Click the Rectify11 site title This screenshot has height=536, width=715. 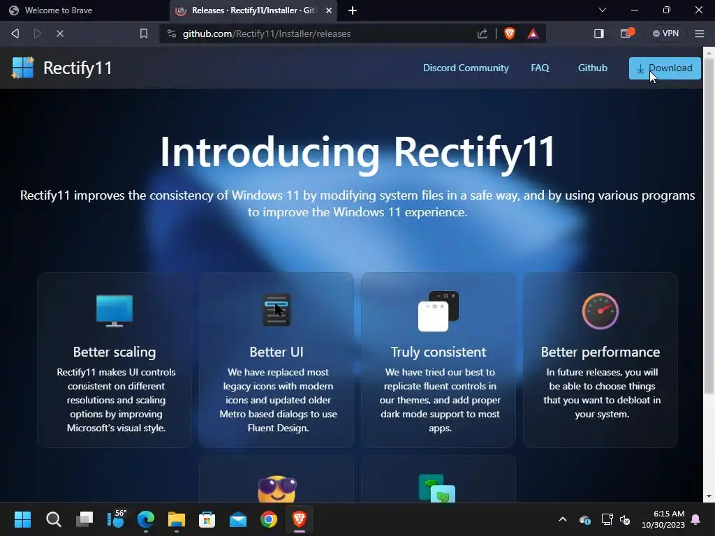point(78,68)
